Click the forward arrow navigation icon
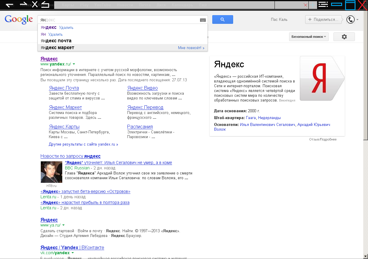Screen dimensions: 368x259 pyautogui.click(x=23, y=5)
